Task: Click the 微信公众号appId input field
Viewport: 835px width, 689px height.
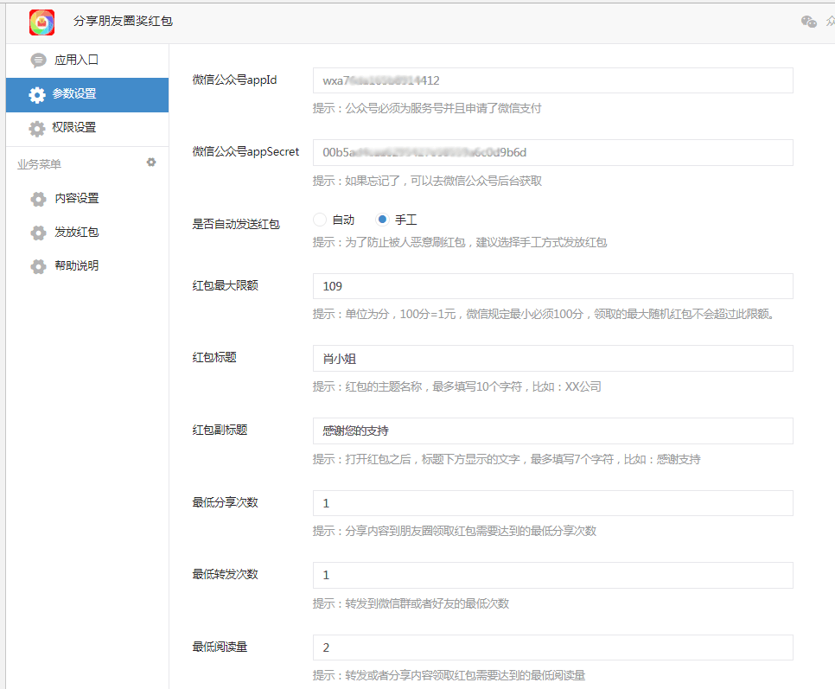Action: tap(552, 80)
